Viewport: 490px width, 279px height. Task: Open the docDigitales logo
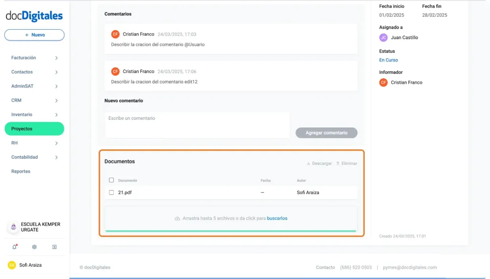pyautogui.click(x=33, y=16)
